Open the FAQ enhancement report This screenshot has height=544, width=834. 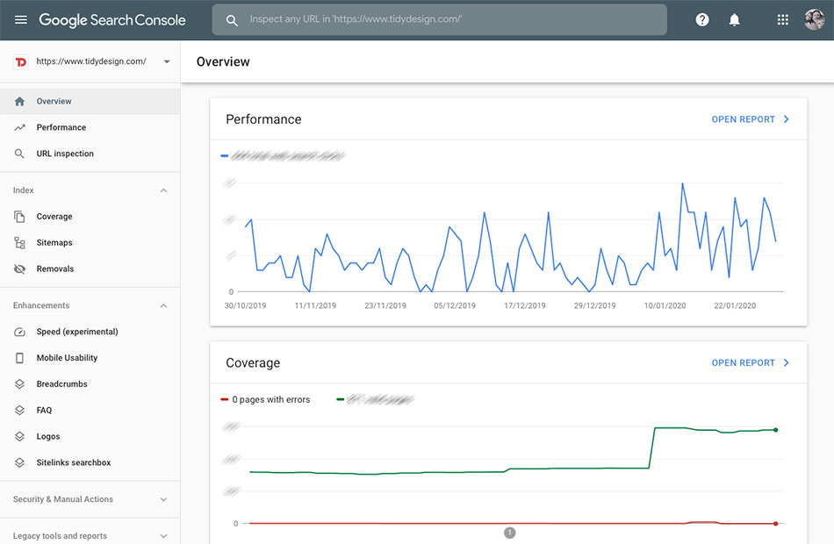point(90,410)
